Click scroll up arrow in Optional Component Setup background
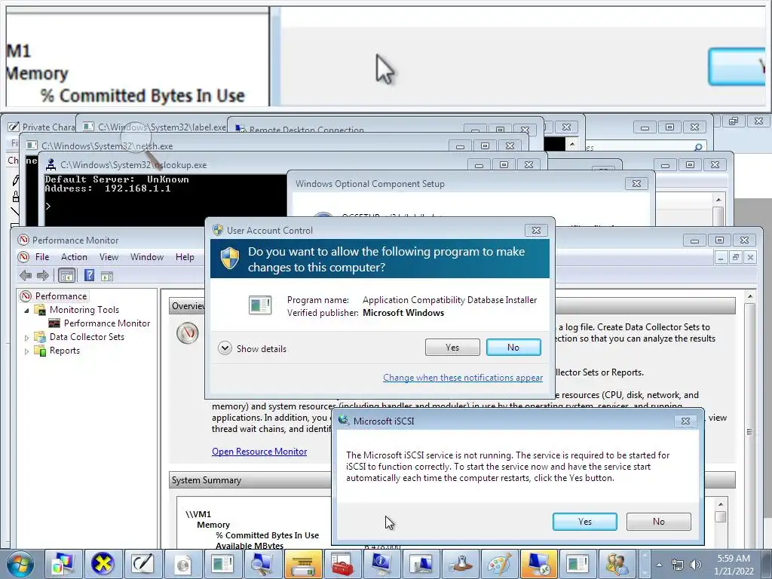Screen dimensions: 772x579 (x=718, y=199)
